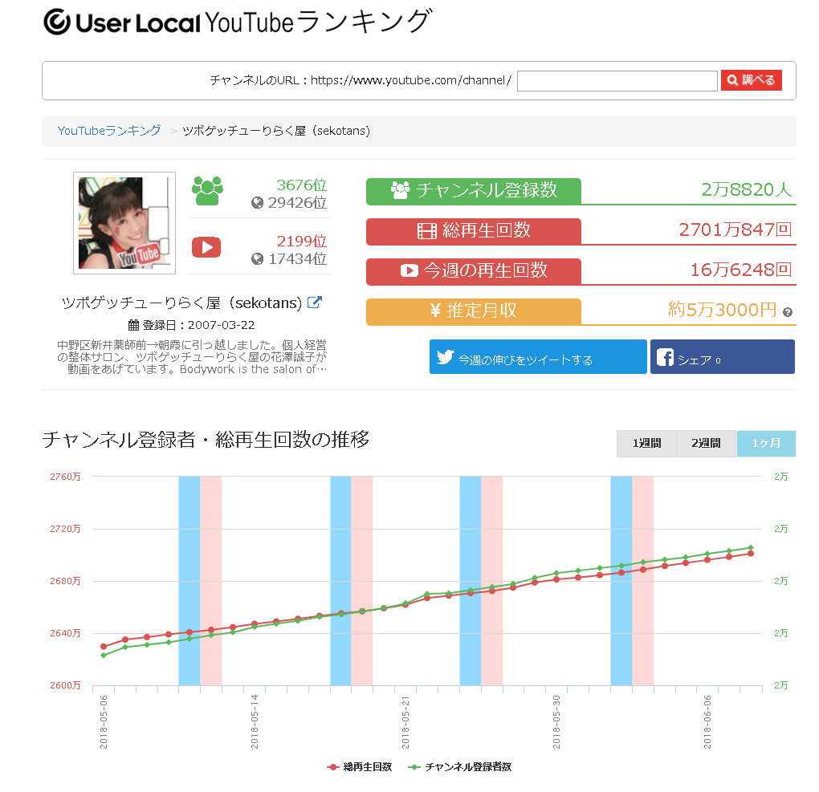Screen dimensions: 819x792
Task: Click the channel URL input field
Action: (x=617, y=81)
